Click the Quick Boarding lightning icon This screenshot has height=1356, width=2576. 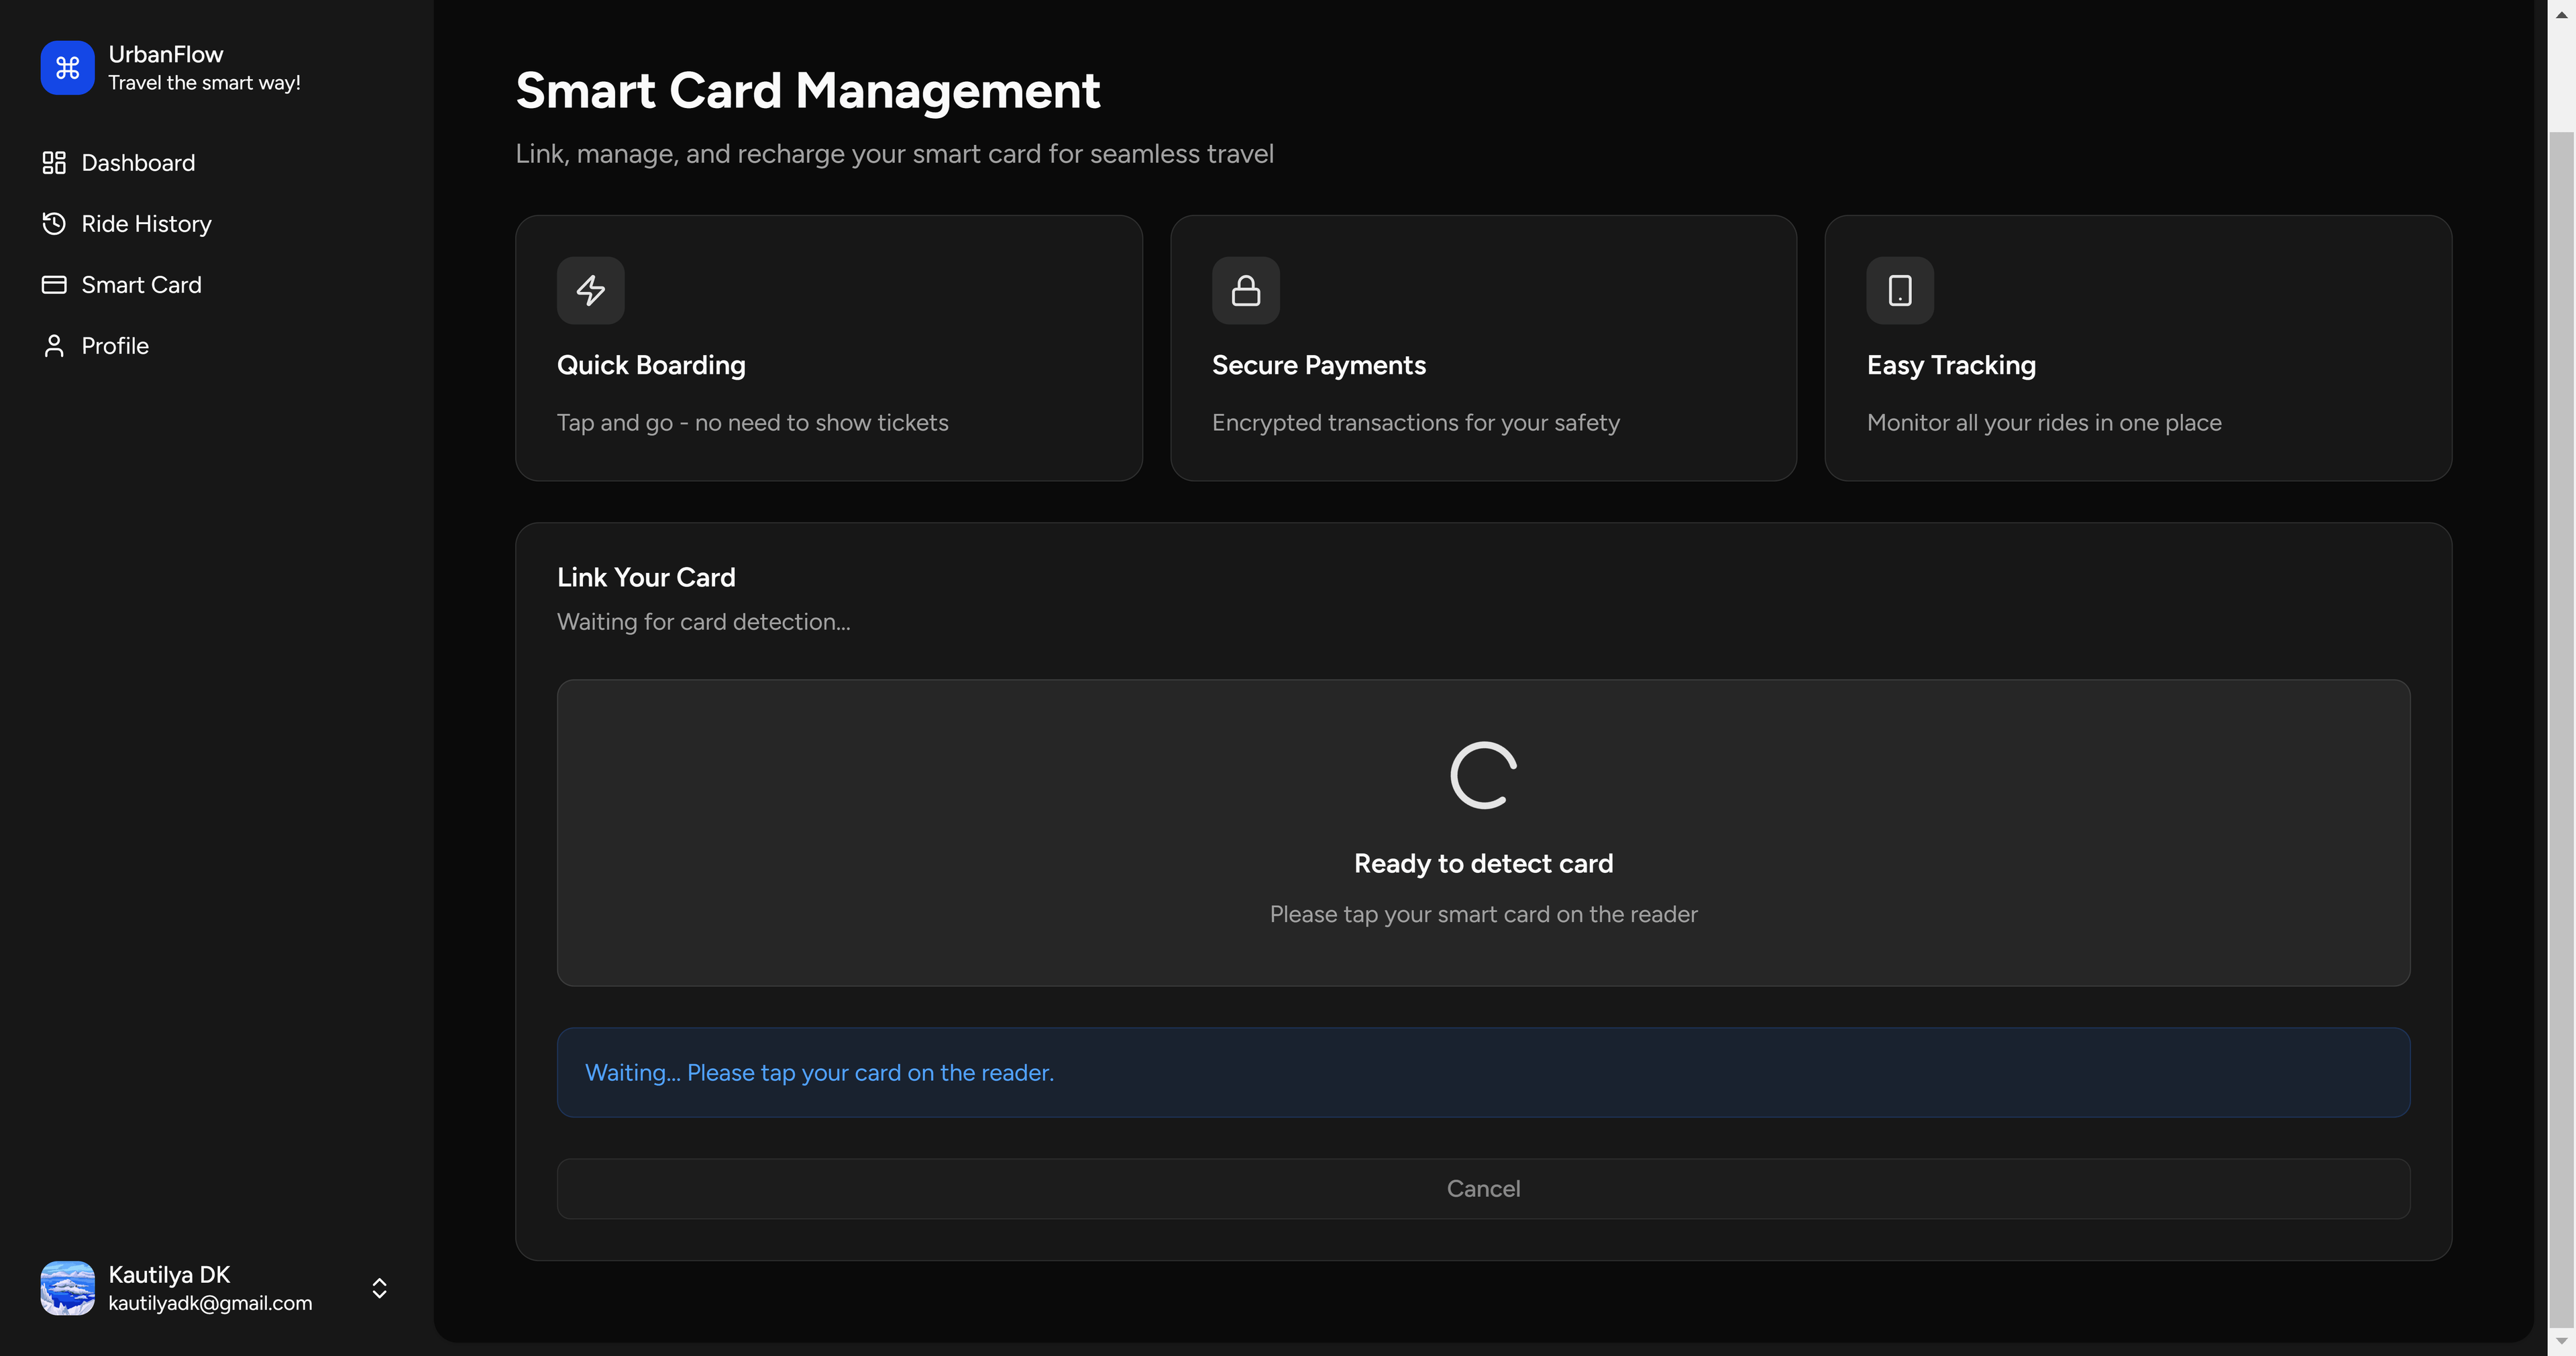(x=590, y=290)
